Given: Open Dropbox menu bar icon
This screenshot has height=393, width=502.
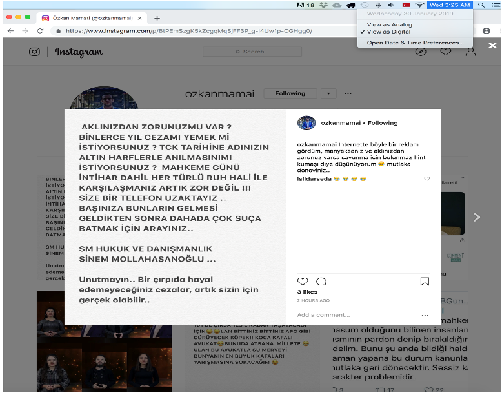Looking at the screenshot, I should (324, 5).
